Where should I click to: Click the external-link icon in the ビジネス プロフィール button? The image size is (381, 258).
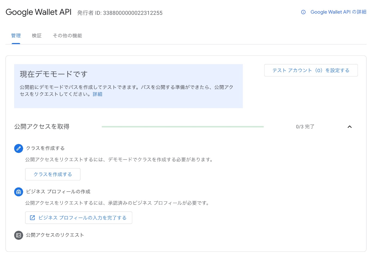[x=32, y=218]
